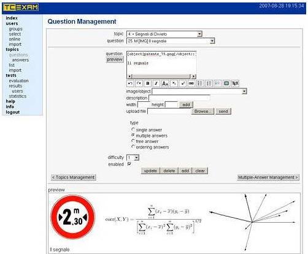
Task: Open info in the sidebar menu
Action: pos(10,107)
